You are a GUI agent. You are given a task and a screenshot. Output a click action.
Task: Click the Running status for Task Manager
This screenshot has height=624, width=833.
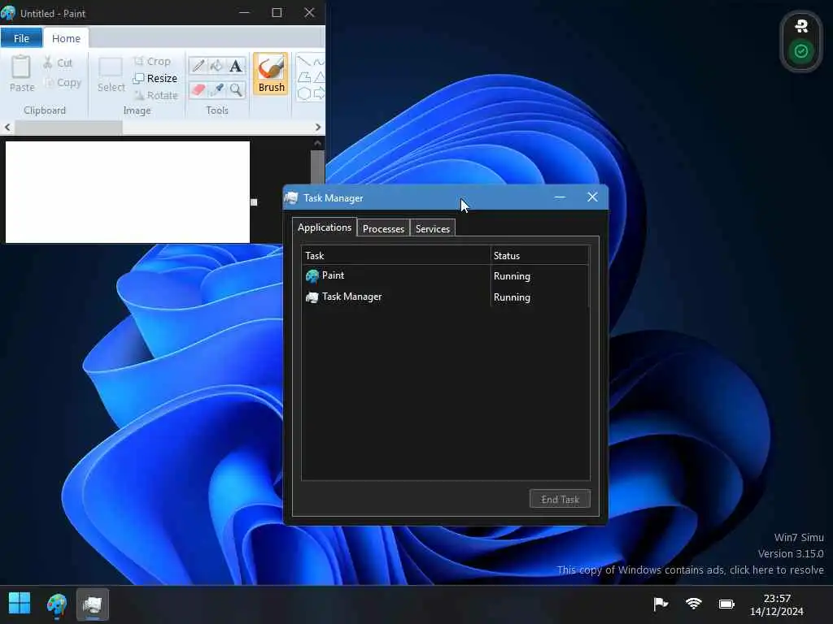[512, 297]
